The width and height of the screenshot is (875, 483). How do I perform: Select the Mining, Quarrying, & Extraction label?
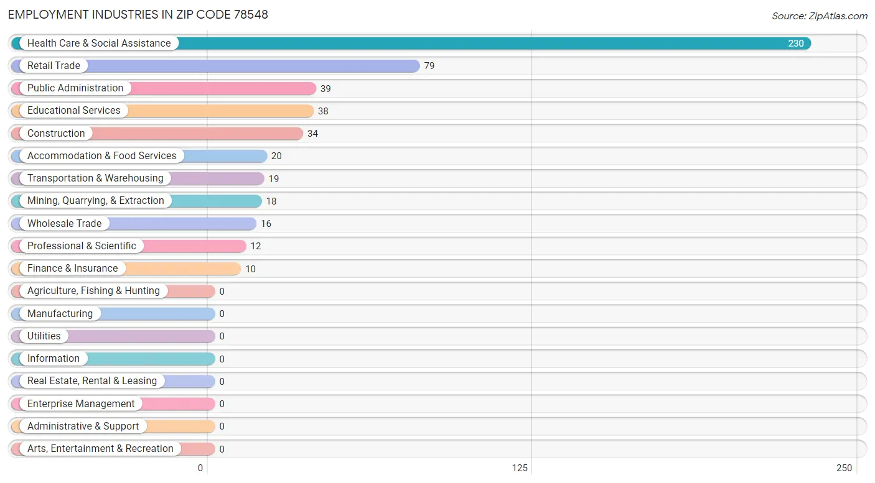pos(96,200)
